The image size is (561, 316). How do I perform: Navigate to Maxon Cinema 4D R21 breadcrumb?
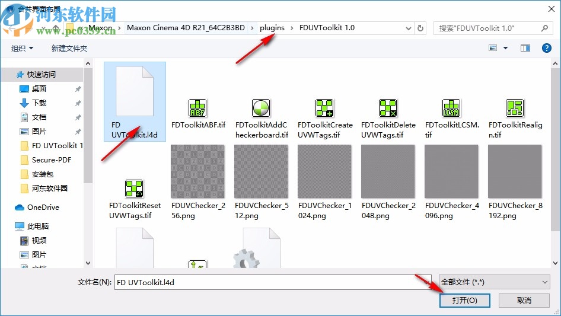(186, 28)
